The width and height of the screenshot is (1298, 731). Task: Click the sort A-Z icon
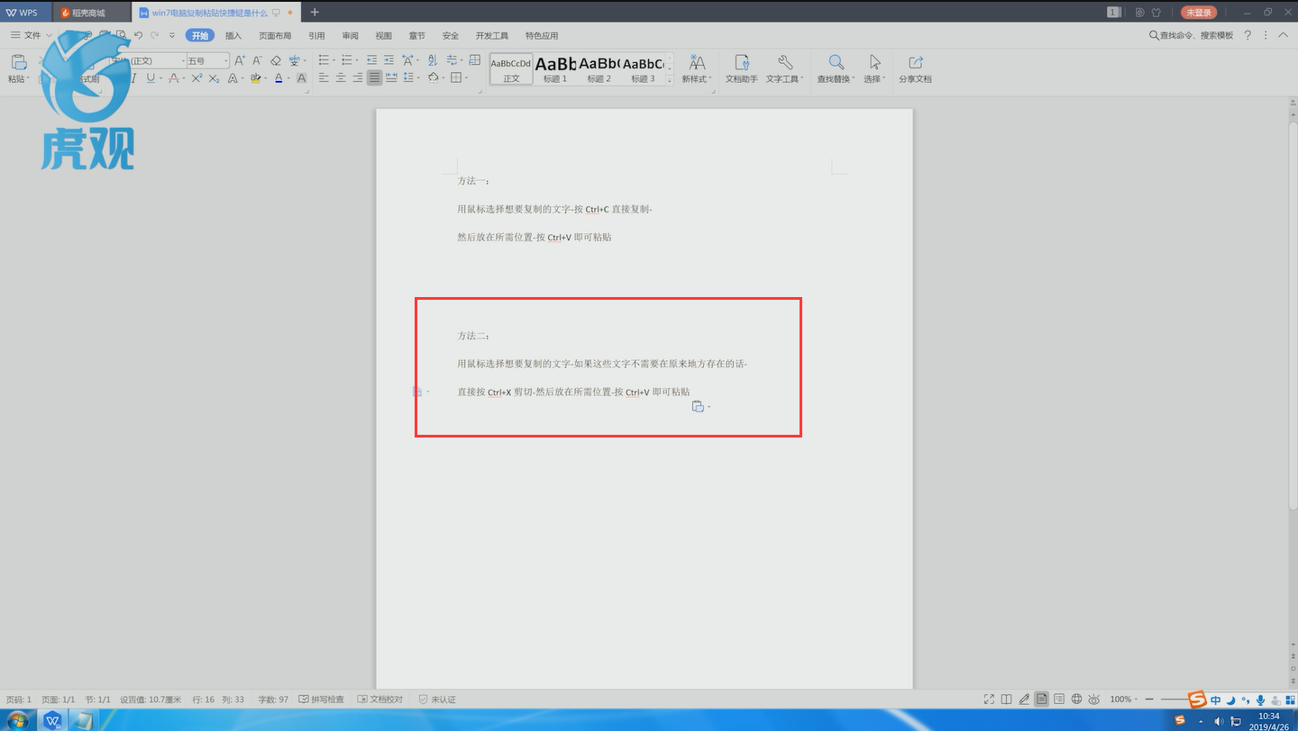[433, 60]
